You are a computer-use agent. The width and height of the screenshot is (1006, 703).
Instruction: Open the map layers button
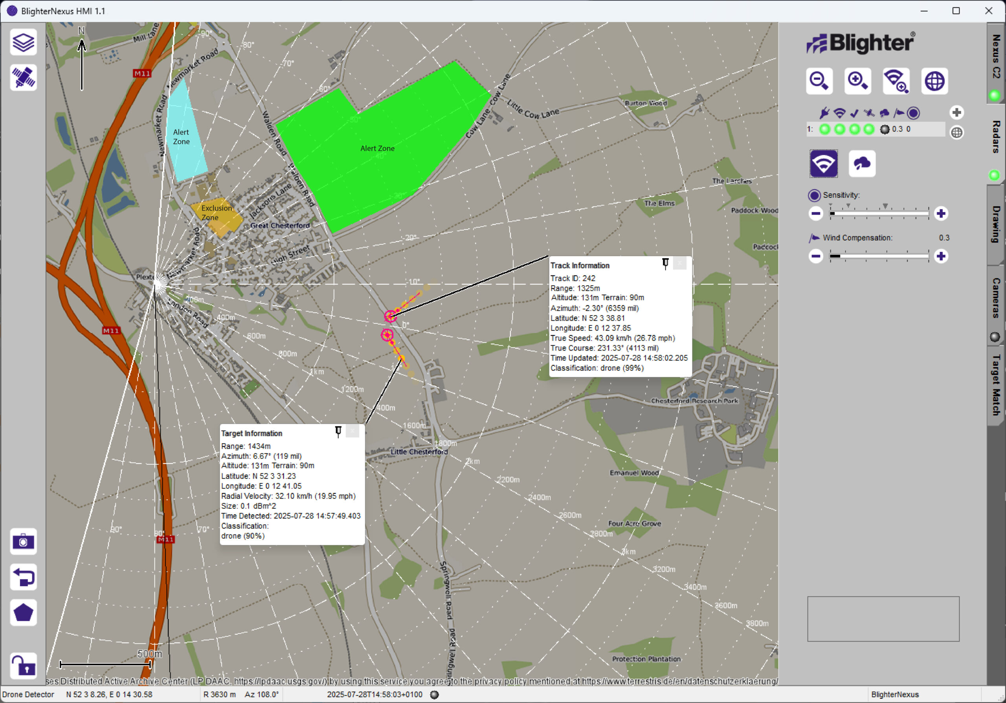pos(23,42)
